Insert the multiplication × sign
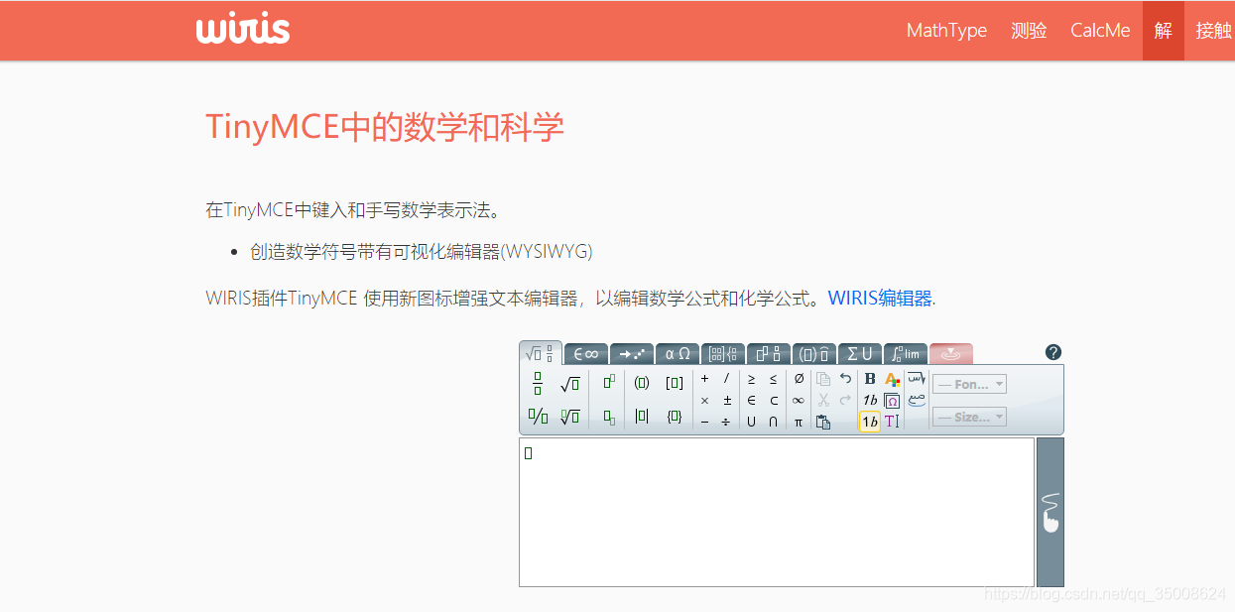 point(704,401)
